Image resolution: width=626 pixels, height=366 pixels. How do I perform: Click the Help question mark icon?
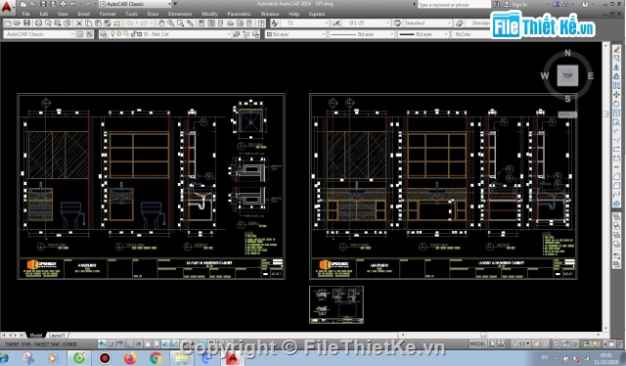585,4
